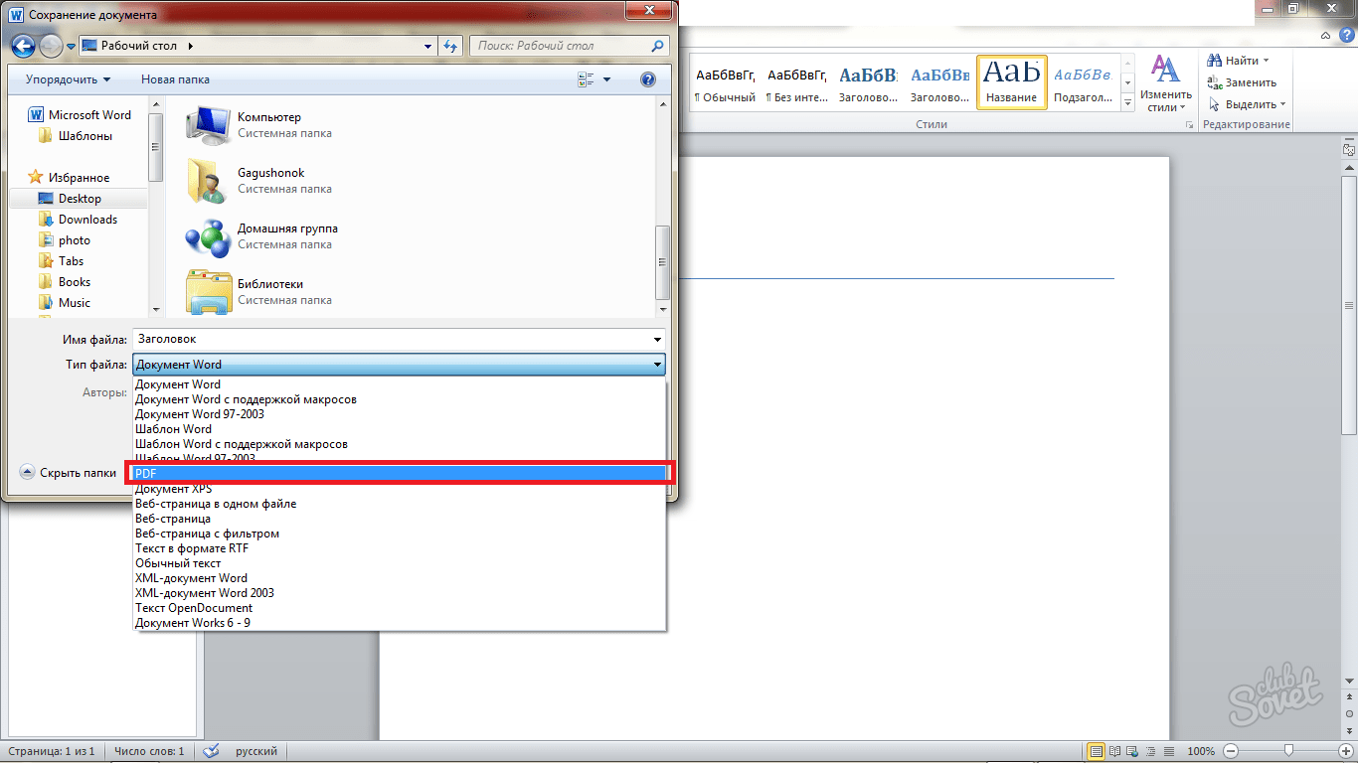The image size is (1358, 763).
Task: Click Заменить in the Редактирование group
Action: [1242, 82]
